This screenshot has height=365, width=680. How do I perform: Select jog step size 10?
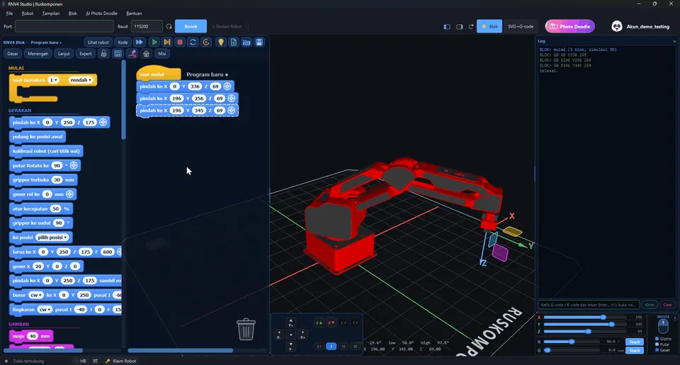pyautogui.click(x=343, y=347)
